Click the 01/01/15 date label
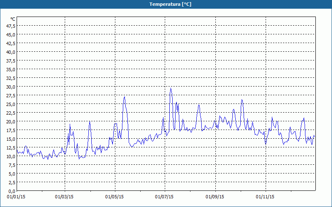Image resolution: width=332 pixels, height=207 pixels. [16, 197]
